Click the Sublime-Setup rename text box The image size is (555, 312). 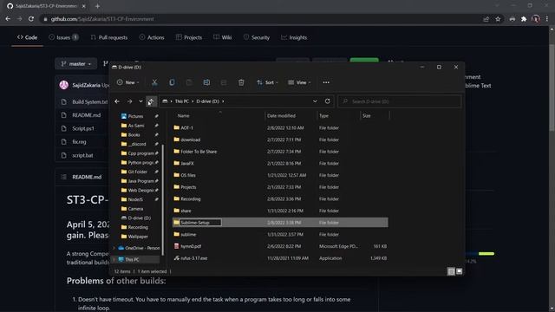pos(200,223)
